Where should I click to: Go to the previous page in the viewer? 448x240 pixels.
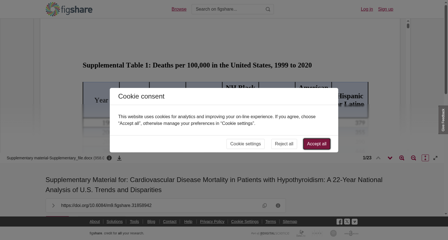[x=378, y=158]
